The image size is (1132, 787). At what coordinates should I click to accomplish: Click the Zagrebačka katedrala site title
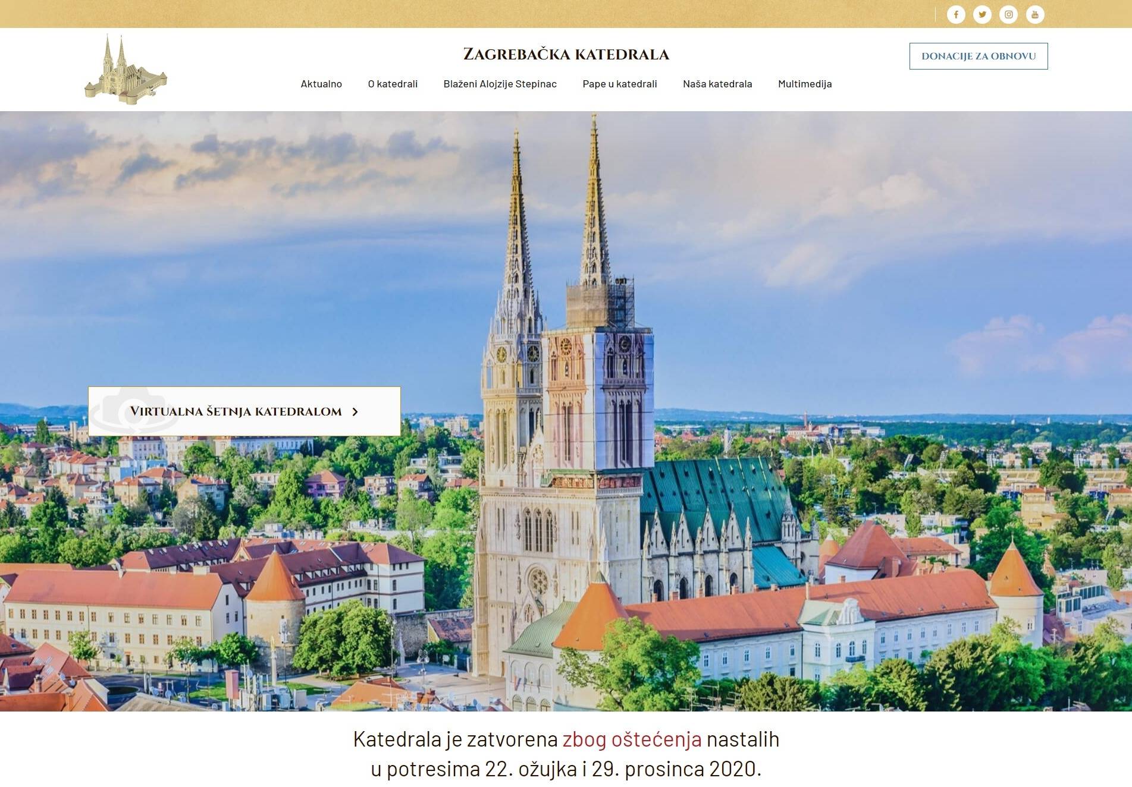(x=566, y=54)
